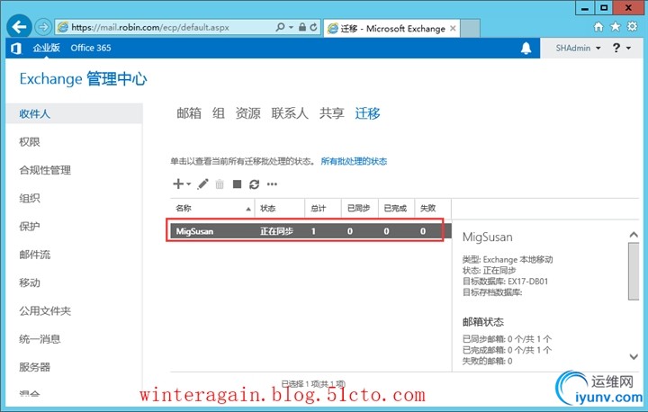Click 目标数据库: EX17-DB01 text
Image resolution: width=648 pixels, height=412 pixels.
505,282
